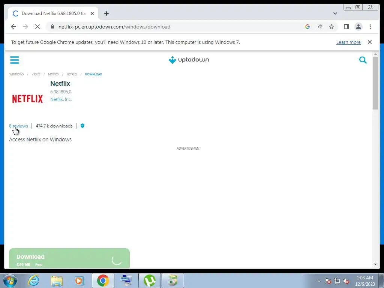Open the uTorrent taskbar icon
Viewport: 384px width, 288px height.
149,280
